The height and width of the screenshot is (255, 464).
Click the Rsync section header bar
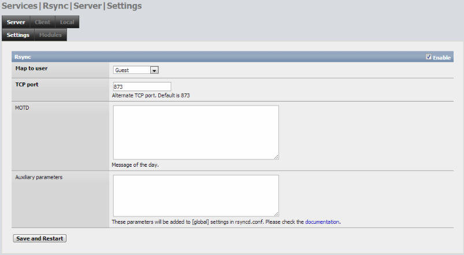coord(233,57)
